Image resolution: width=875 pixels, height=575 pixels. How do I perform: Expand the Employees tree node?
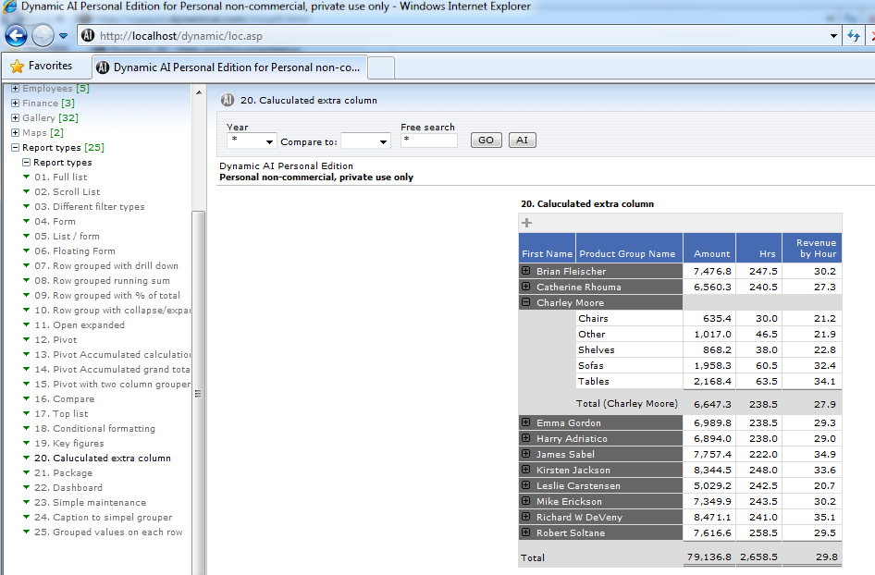tap(14, 88)
